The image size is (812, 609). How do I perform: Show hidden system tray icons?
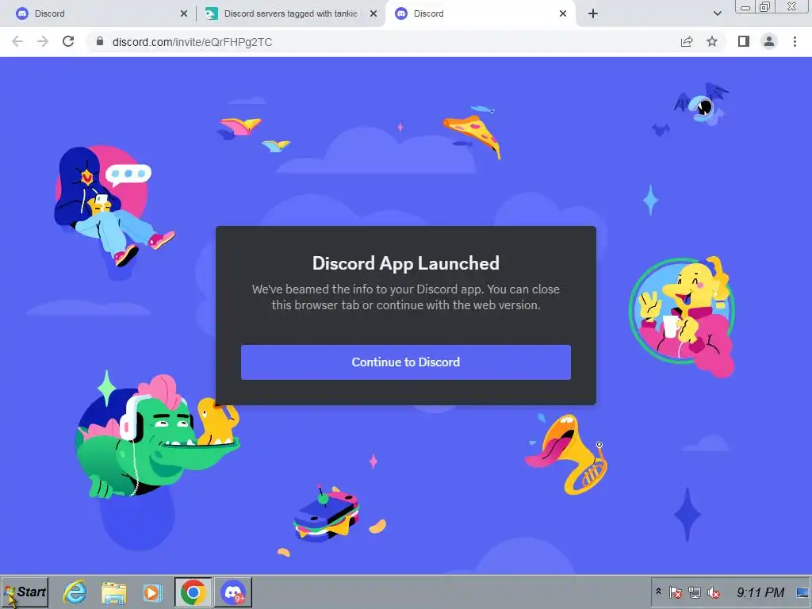coord(659,592)
